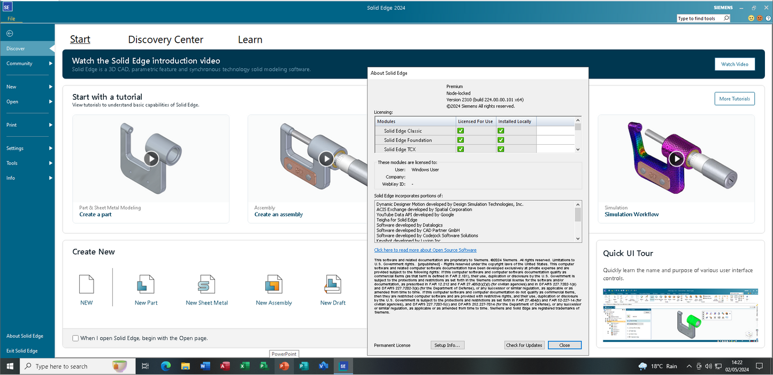The image size is (773, 375).
Task: Go back using the circled arrow icon
Action: 10,34
